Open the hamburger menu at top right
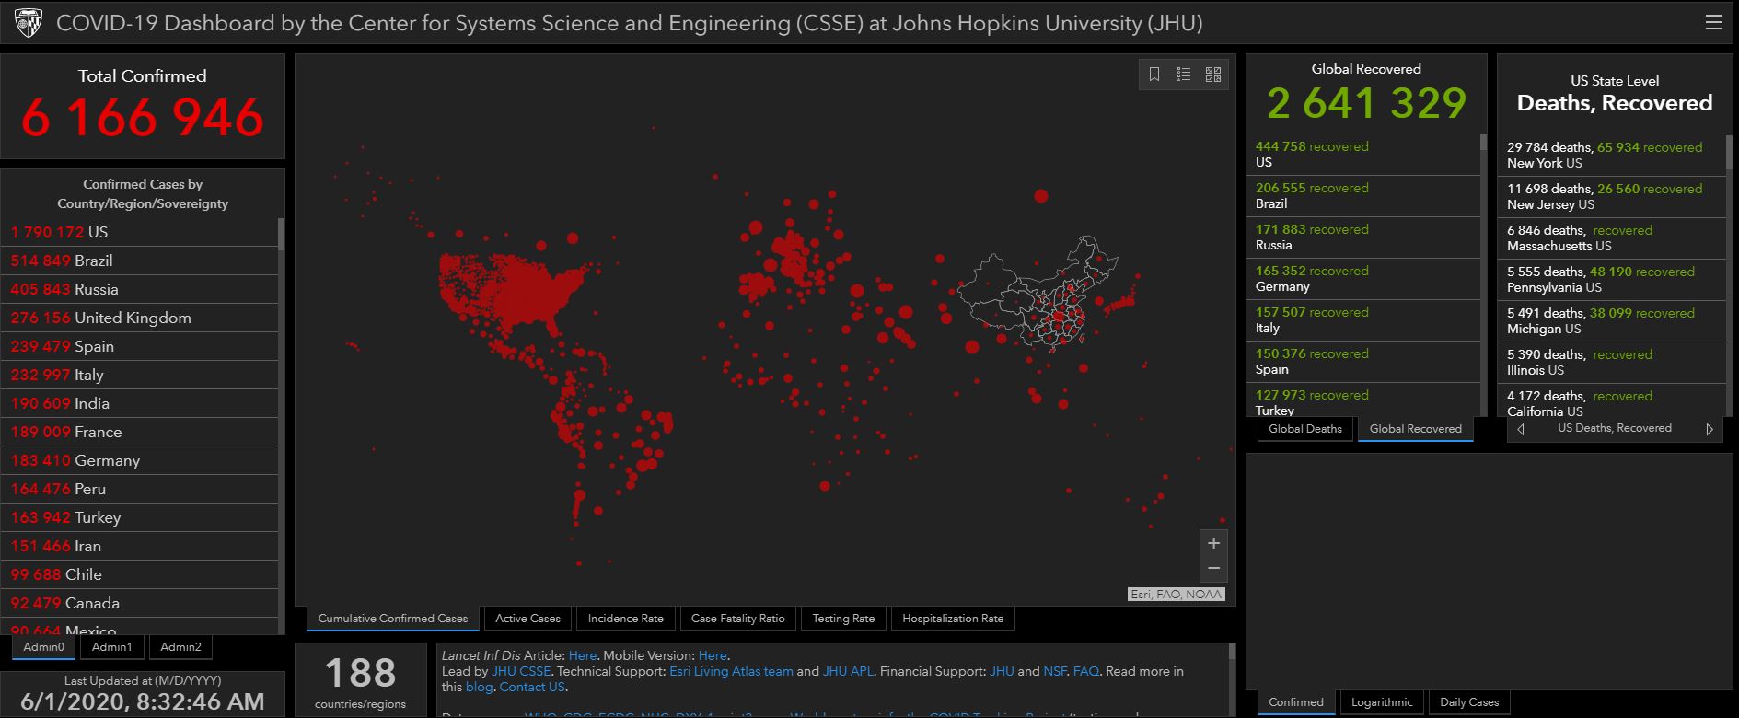1739x718 pixels. pos(1713,22)
